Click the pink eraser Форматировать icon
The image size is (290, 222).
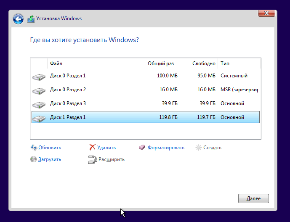coord(142,148)
